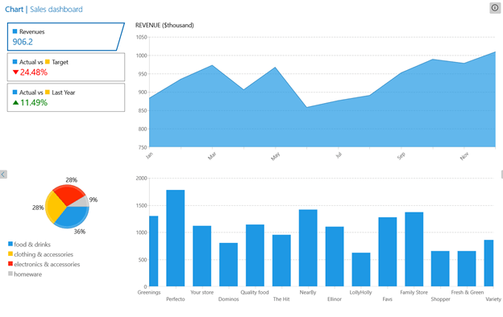
Task: Click the Mar label on revenue axis
Action: 212,156
